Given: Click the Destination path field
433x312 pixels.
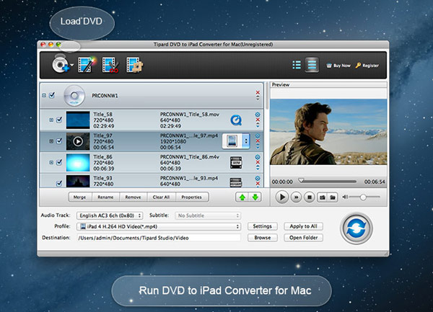Looking at the screenshot, I should click(157, 237).
